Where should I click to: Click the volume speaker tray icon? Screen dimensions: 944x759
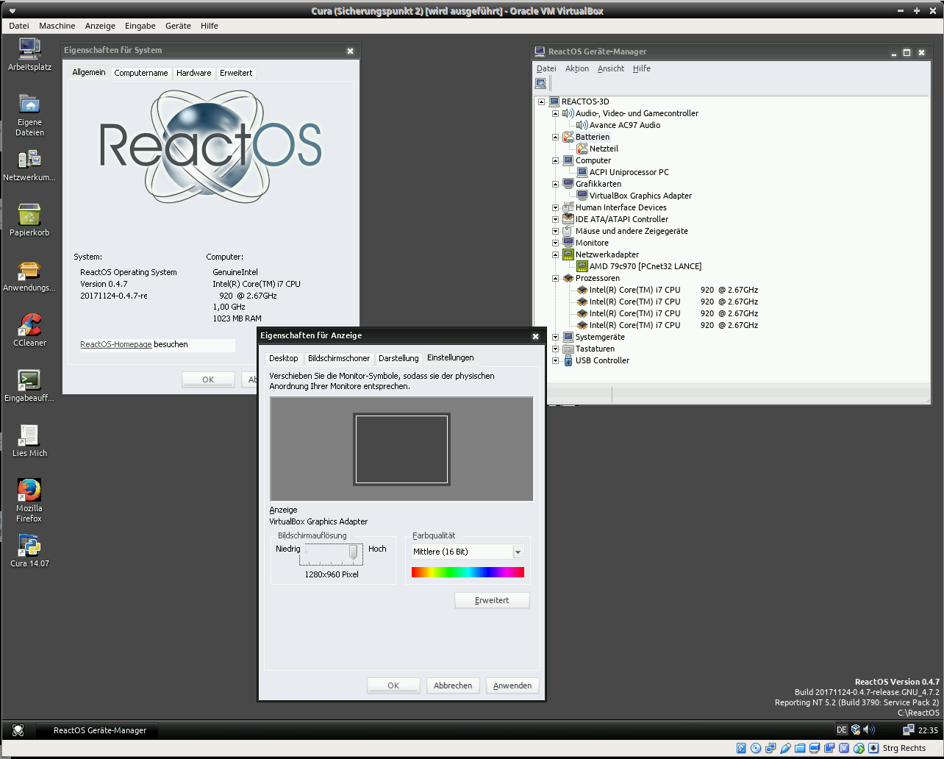coord(870,730)
